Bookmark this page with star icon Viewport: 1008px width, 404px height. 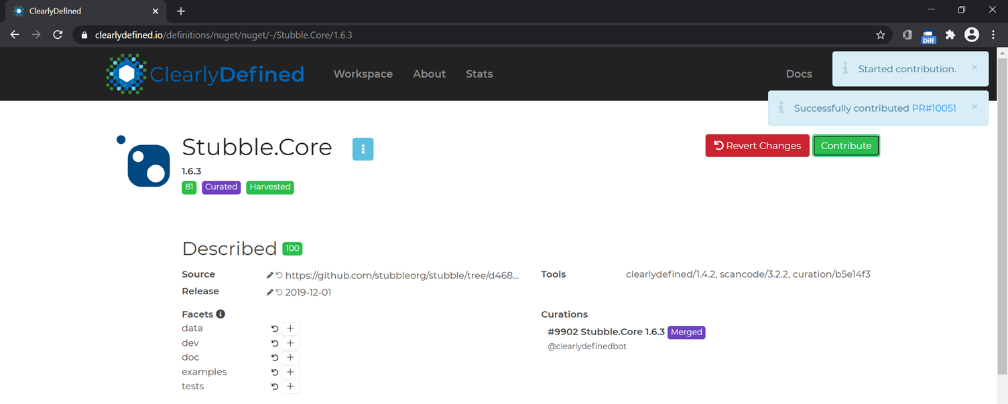pyautogui.click(x=881, y=35)
